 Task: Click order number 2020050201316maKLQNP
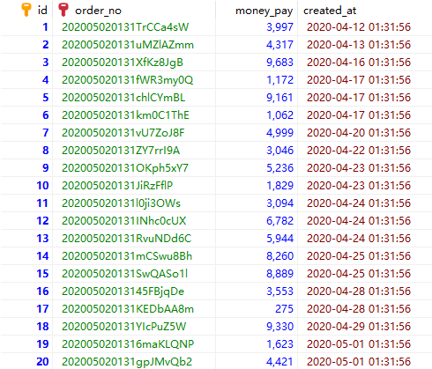[128, 344]
